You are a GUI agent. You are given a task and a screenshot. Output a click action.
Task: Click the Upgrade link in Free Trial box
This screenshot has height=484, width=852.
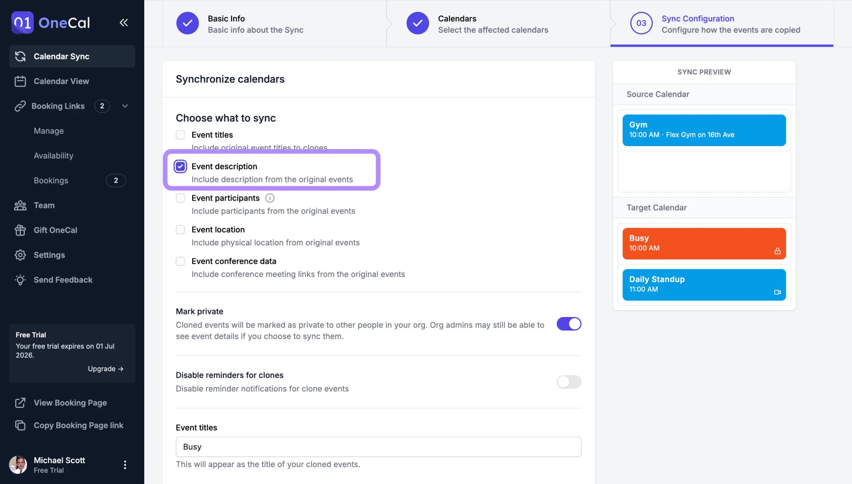tap(106, 369)
